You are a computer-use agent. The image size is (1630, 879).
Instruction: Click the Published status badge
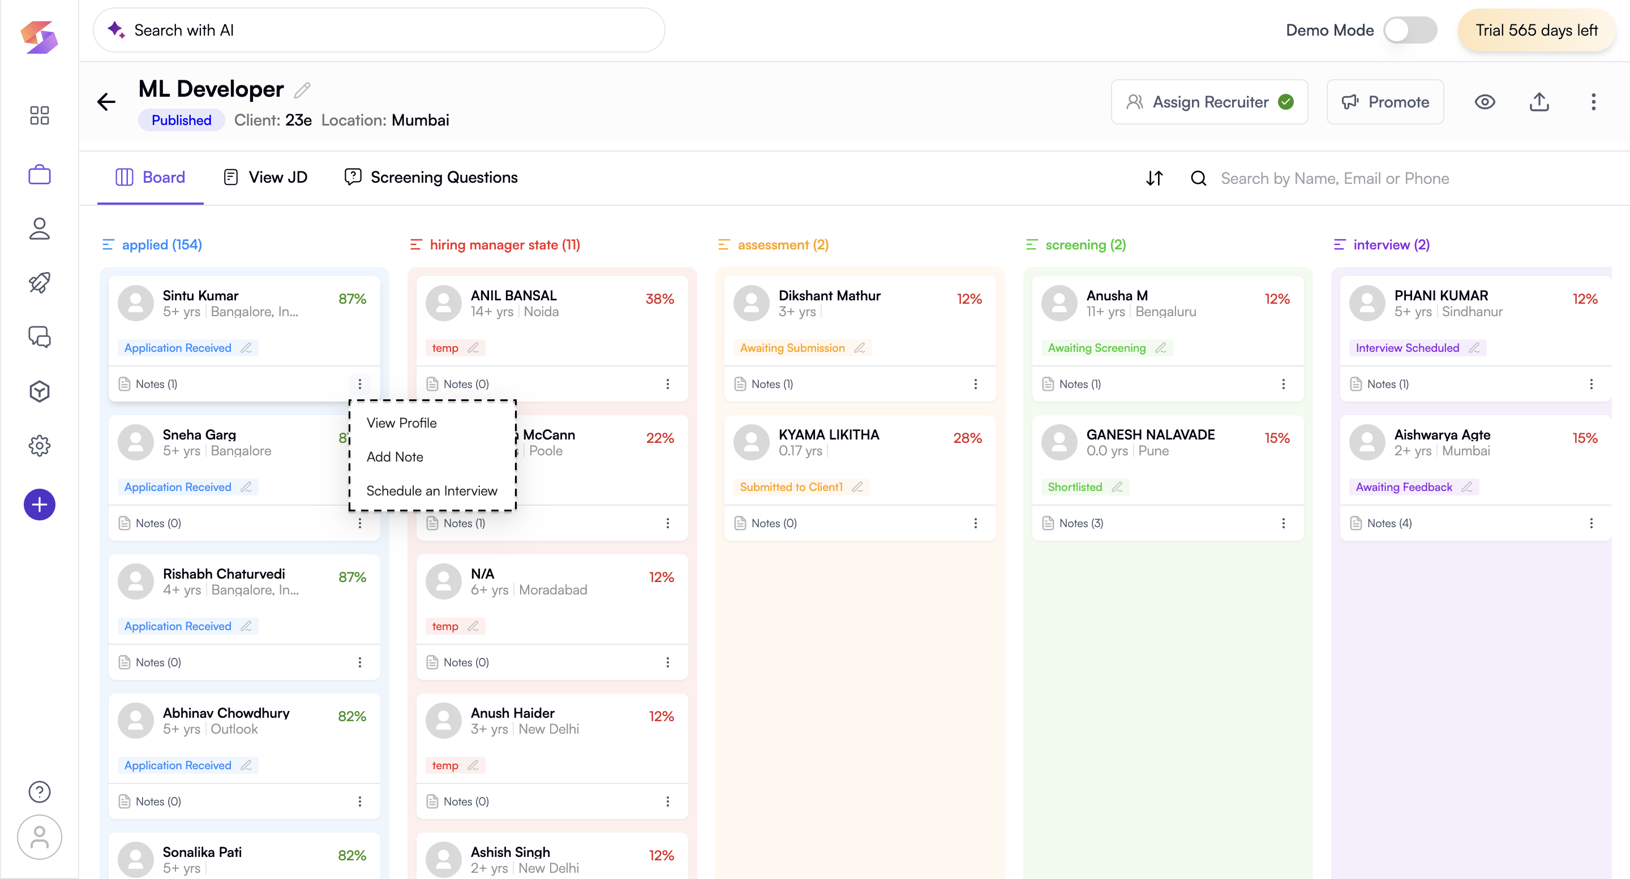[181, 120]
